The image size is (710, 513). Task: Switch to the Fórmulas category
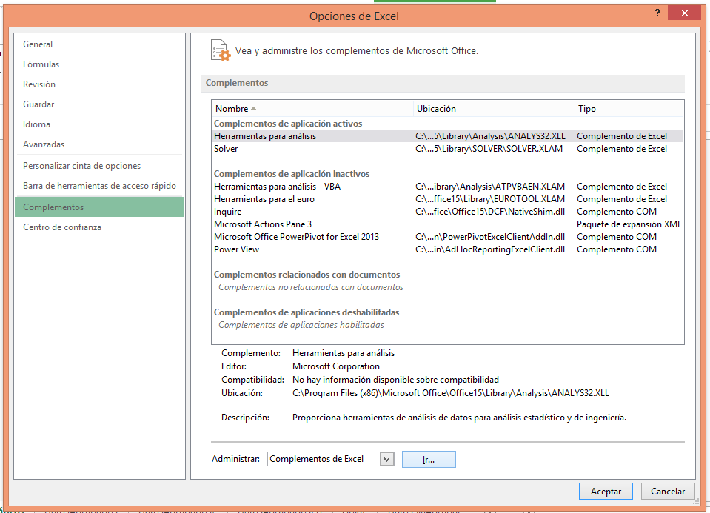coord(41,64)
